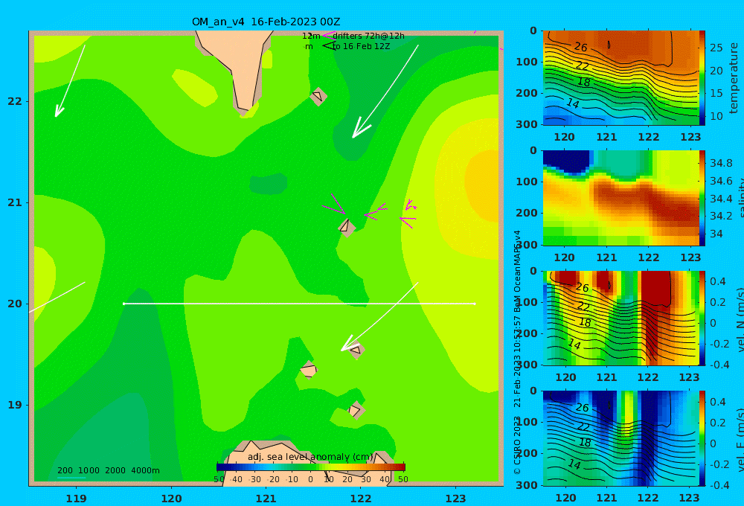This screenshot has width=744, height=506.
Task: Click the long white current arrow near 22N 122E
Action: click(385, 91)
